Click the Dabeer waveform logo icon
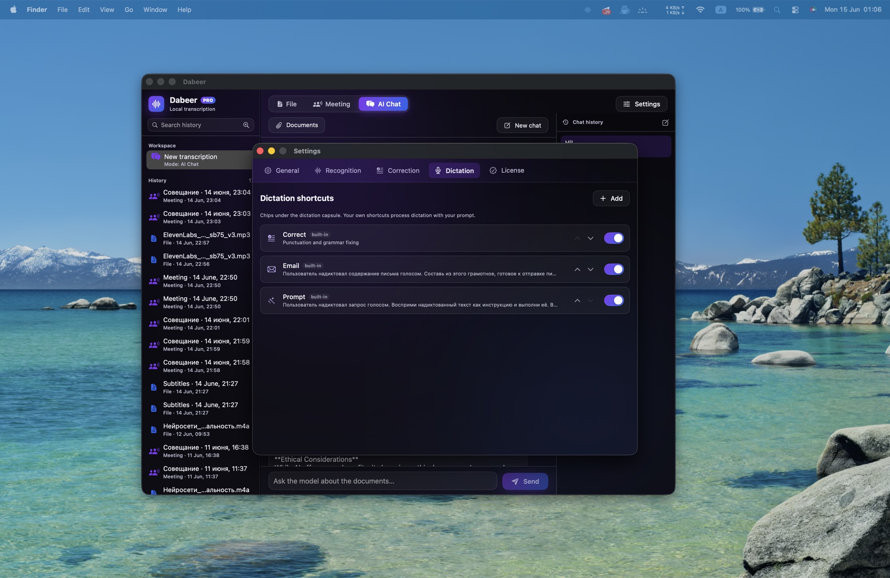Screen dimensions: 890x578 pyautogui.click(x=156, y=104)
